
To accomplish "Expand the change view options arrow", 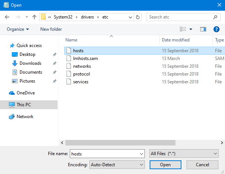I will pos(191,29).
